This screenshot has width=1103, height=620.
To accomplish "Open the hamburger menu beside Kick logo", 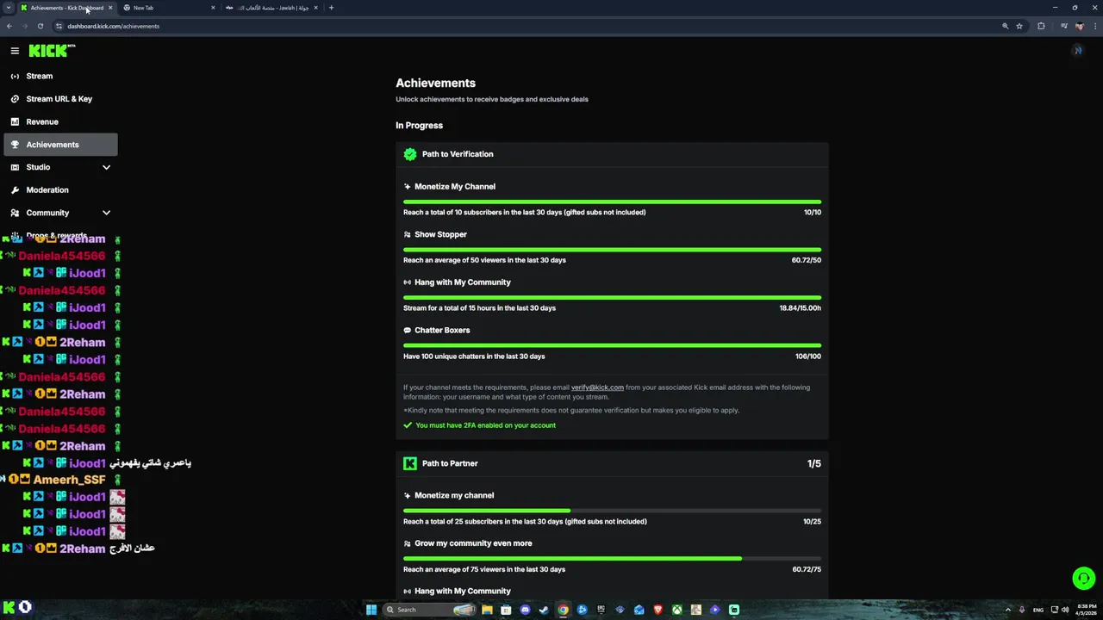I will click(15, 51).
